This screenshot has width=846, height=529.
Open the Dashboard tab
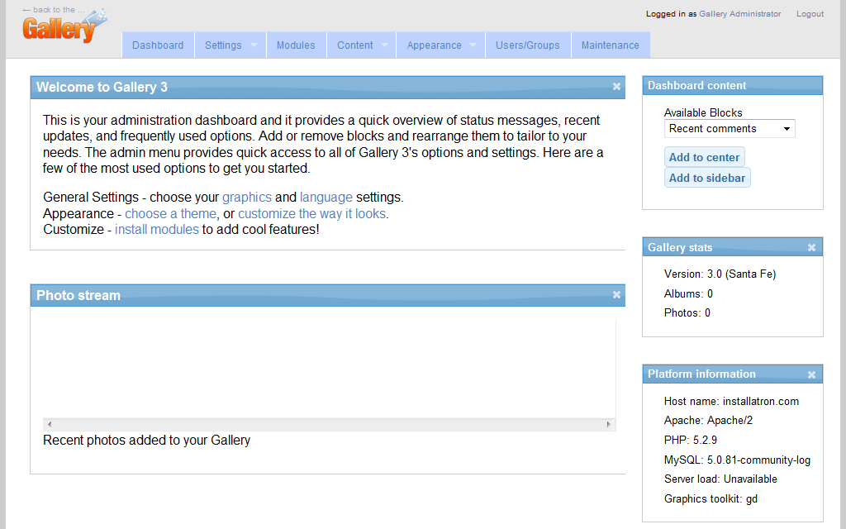(x=158, y=45)
